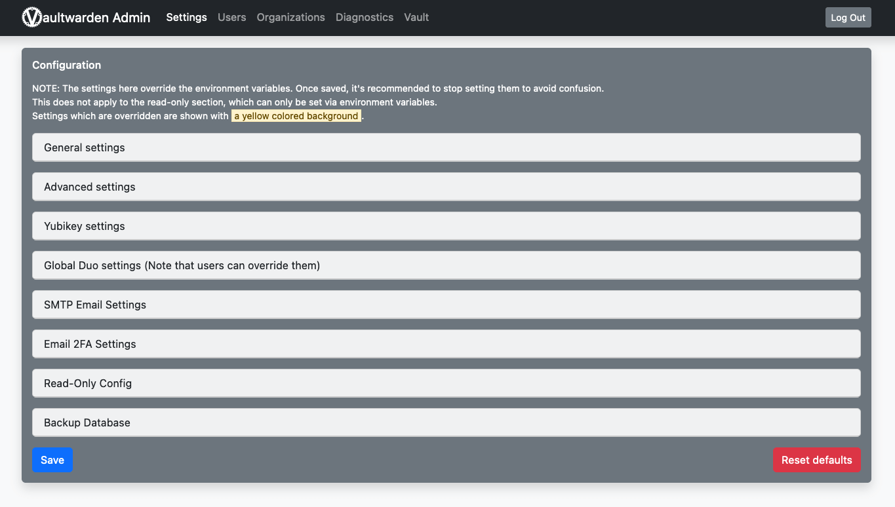
Task: Click the blue Save button
Action: [x=52, y=460]
